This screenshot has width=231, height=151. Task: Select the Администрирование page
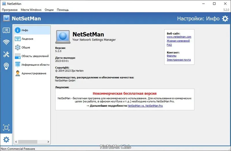(32, 73)
